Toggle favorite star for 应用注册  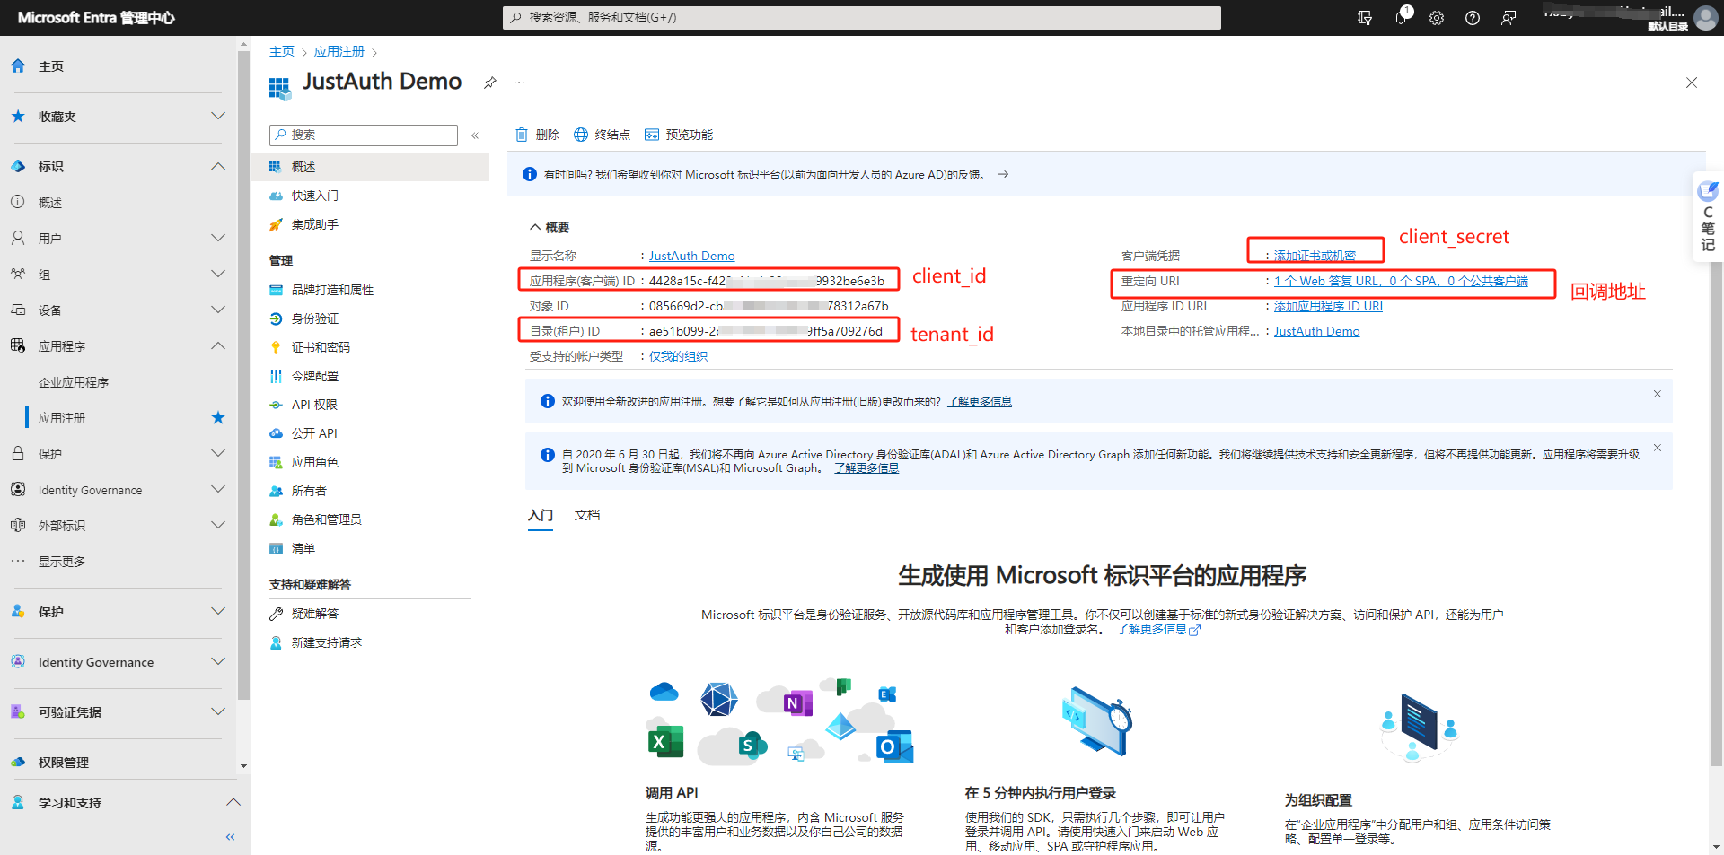217,418
